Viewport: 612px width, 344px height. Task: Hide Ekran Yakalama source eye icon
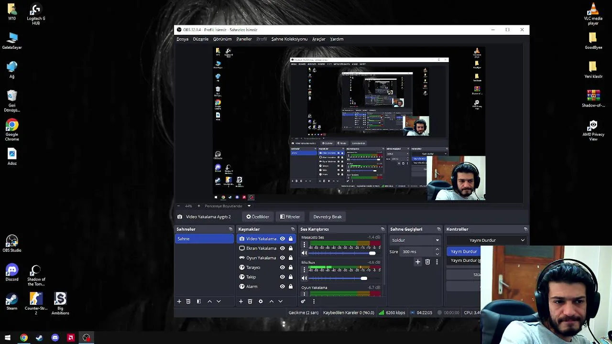pos(282,248)
